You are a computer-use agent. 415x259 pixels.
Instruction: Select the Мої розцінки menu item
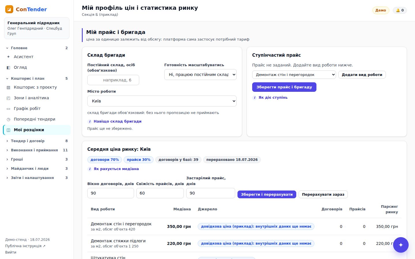(37, 130)
